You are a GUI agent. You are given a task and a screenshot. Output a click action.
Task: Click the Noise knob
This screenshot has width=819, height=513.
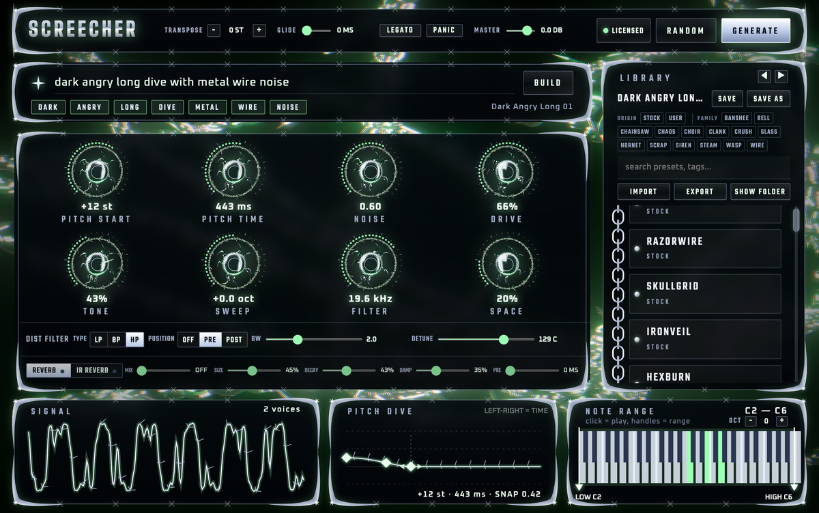[x=369, y=170]
